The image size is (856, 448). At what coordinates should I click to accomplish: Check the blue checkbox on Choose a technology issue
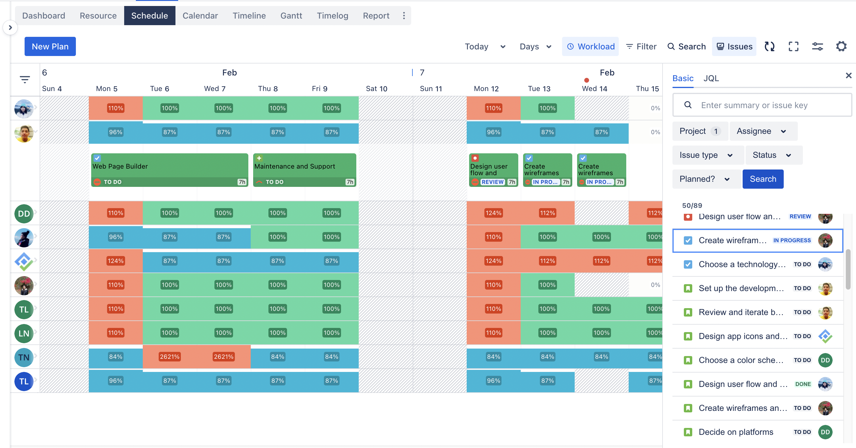[688, 264]
